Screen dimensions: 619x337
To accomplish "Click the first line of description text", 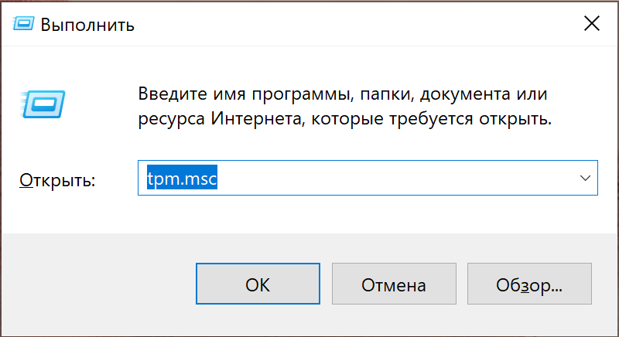I will [337, 95].
